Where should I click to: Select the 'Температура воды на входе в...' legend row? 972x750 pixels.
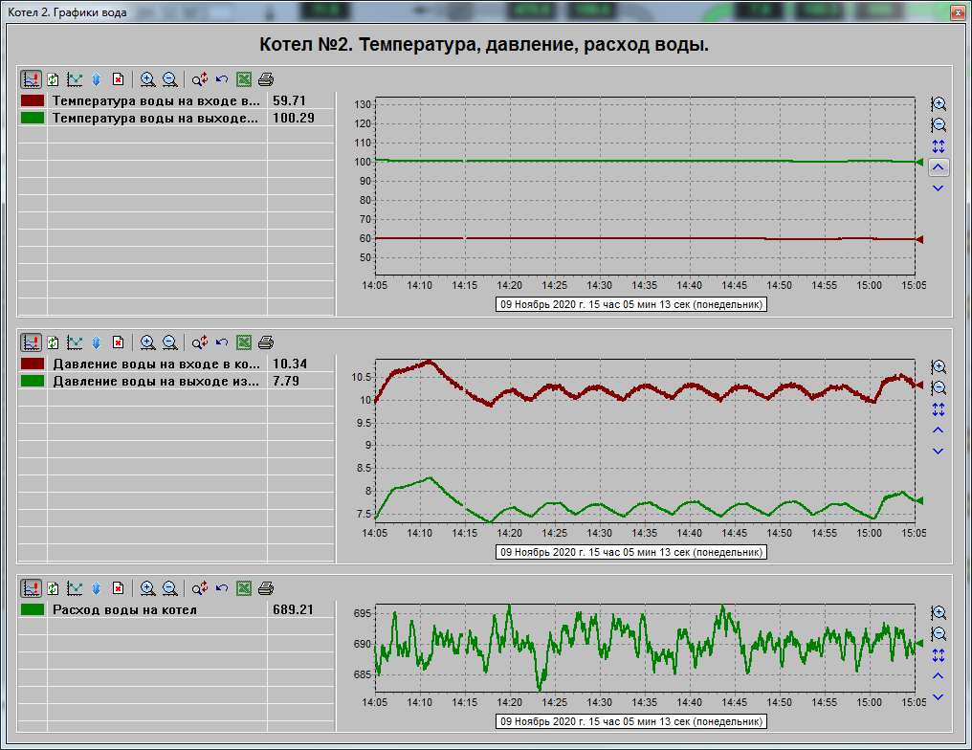(176, 100)
